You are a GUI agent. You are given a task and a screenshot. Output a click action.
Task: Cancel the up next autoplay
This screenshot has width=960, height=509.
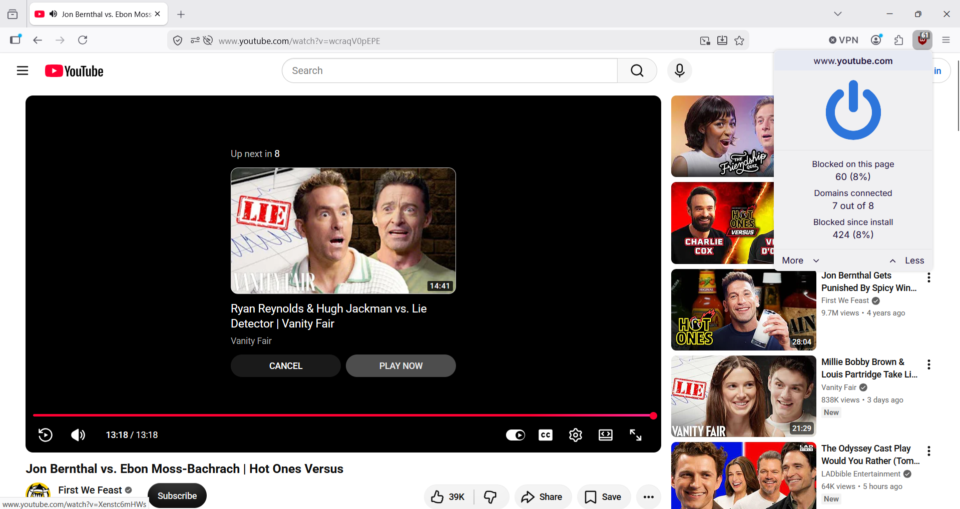[x=286, y=365]
